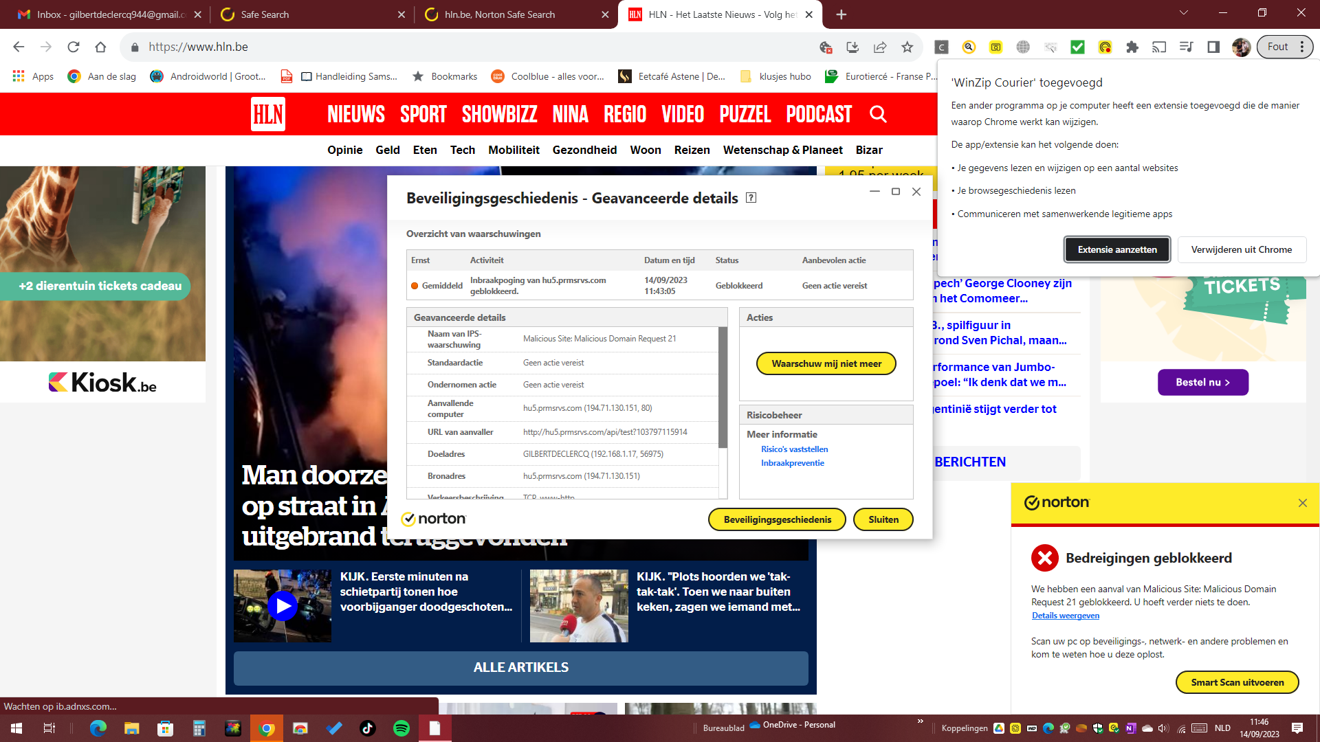Bookmark page with the star icon

coord(907,47)
